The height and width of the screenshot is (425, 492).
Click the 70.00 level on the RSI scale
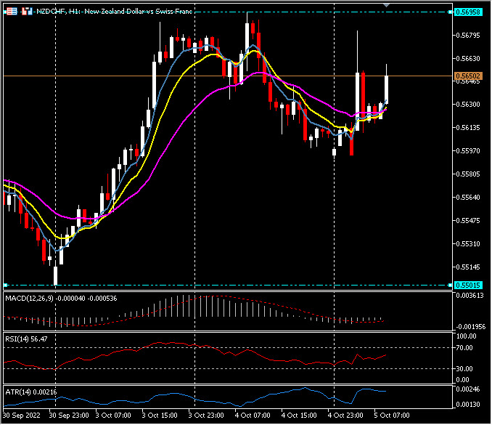[464, 348]
